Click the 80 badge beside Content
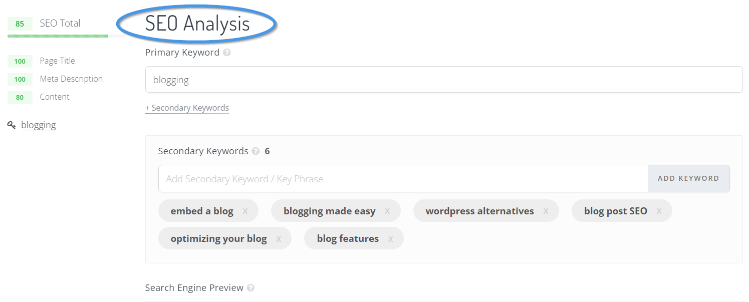 coord(20,97)
